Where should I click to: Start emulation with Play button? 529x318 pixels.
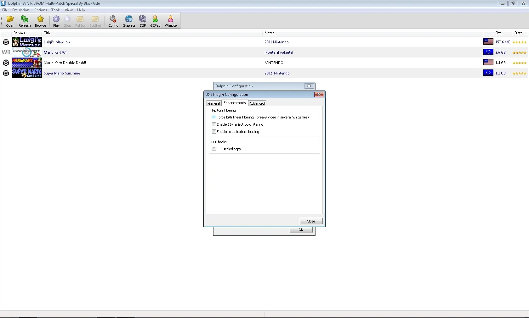[56, 21]
